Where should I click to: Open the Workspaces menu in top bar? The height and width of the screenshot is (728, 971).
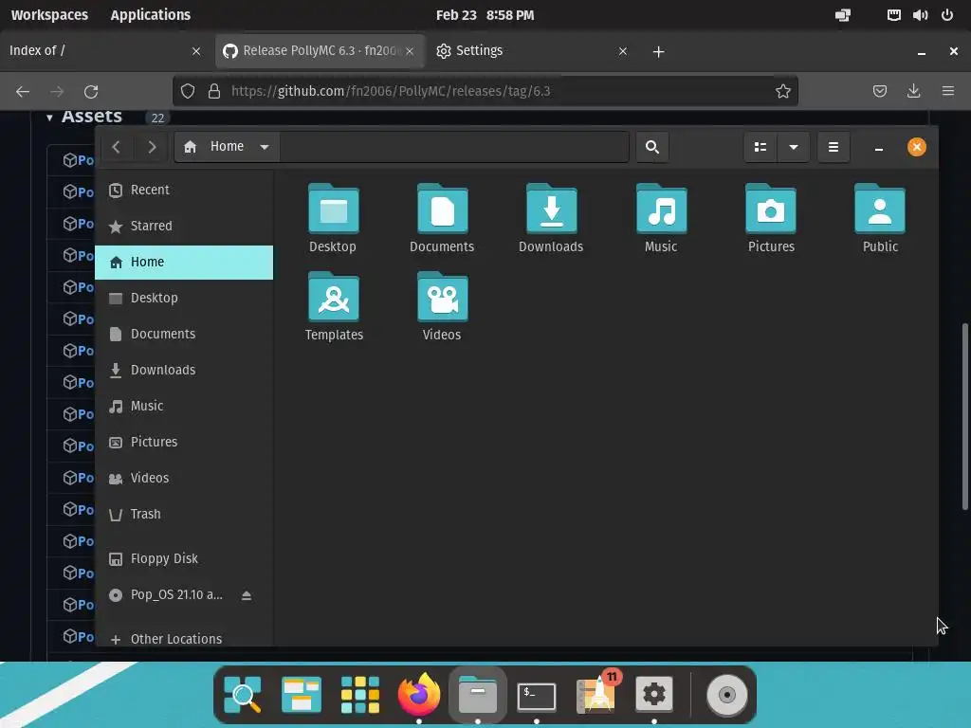click(49, 15)
